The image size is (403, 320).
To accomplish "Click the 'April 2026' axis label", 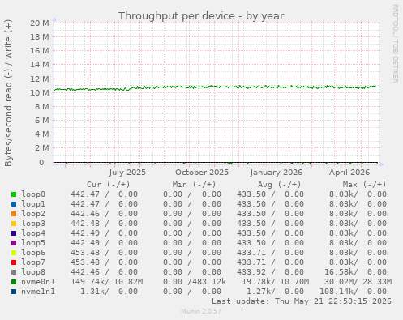I will [x=349, y=173].
